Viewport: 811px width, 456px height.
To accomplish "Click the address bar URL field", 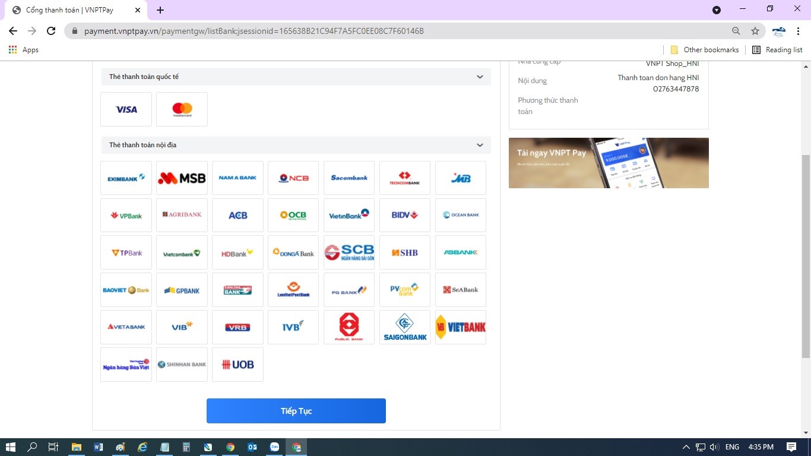I will point(356,31).
